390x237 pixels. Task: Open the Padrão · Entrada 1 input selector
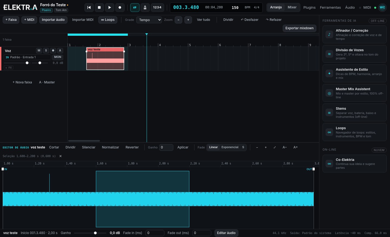27,57
